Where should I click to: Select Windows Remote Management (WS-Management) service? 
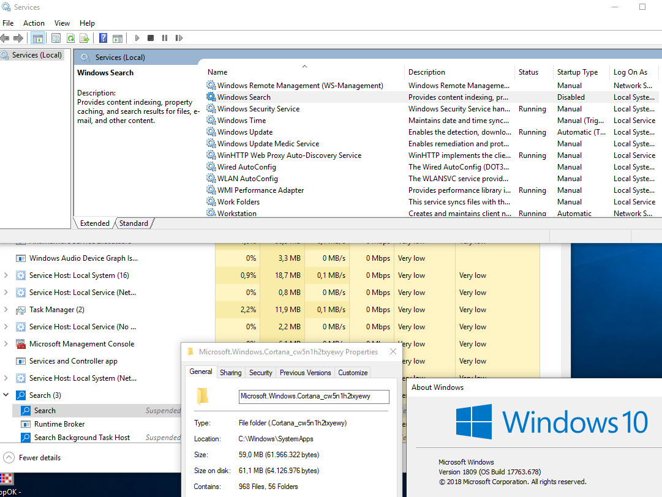pos(300,86)
